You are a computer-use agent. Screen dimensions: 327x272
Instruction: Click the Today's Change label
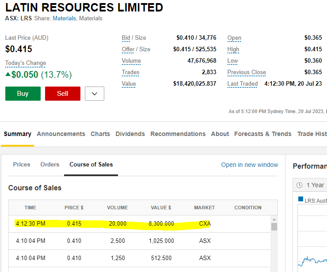coord(26,63)
